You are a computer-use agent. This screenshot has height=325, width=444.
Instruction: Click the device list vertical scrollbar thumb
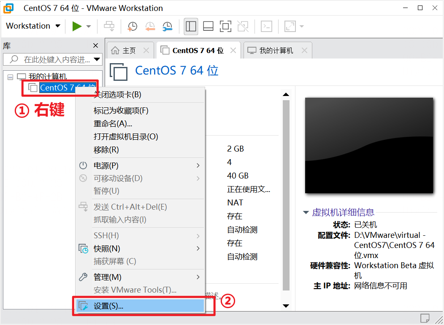click(x=286, y=195)
